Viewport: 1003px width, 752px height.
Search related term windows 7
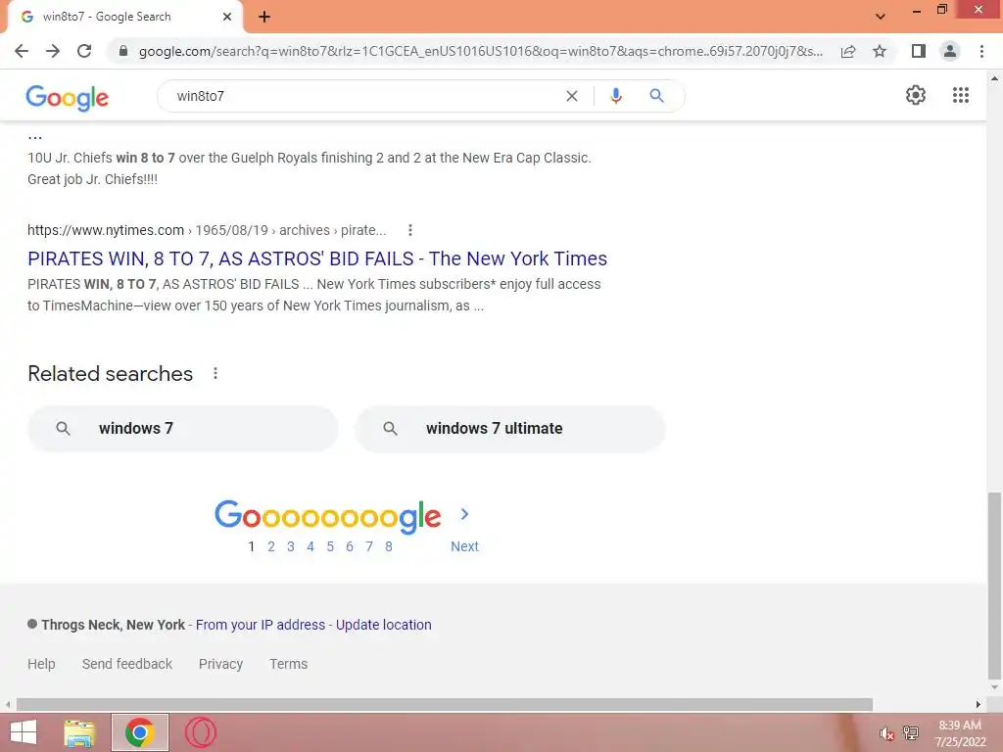(x=183, y=429)
